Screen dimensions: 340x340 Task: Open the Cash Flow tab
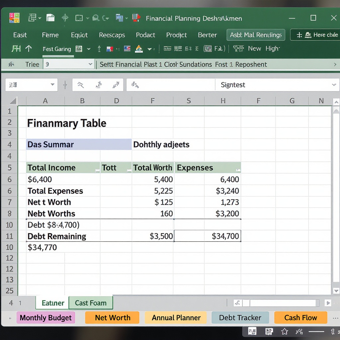301,318
